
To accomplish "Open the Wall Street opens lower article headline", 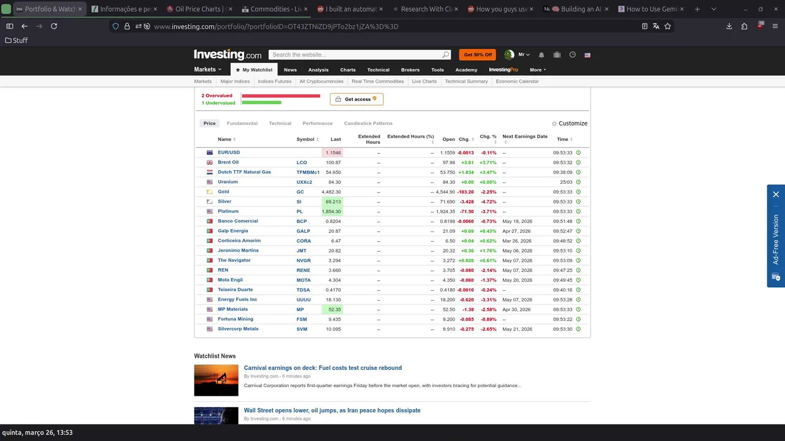I will coord(332,410).
